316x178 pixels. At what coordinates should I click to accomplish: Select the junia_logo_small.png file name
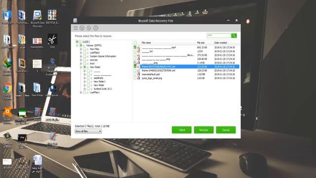[152, 78]
